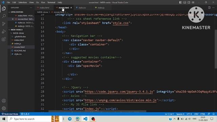Toggle the bottom panel layout icon

[x=185, y=2]
